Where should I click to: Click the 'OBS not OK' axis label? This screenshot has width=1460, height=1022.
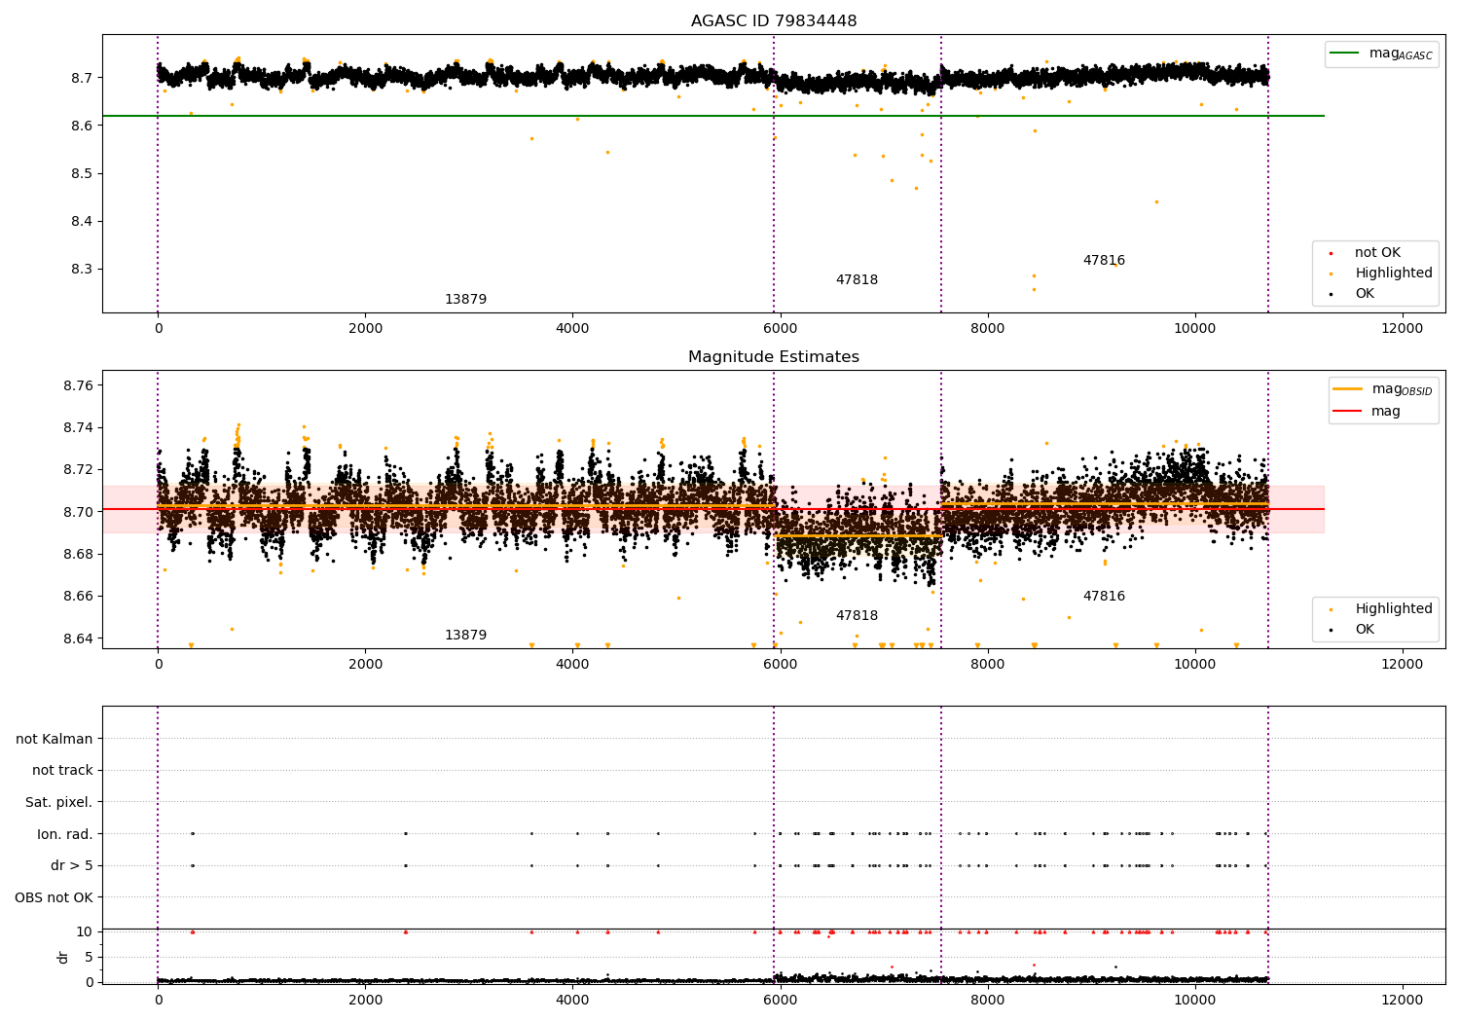[55, 897]
